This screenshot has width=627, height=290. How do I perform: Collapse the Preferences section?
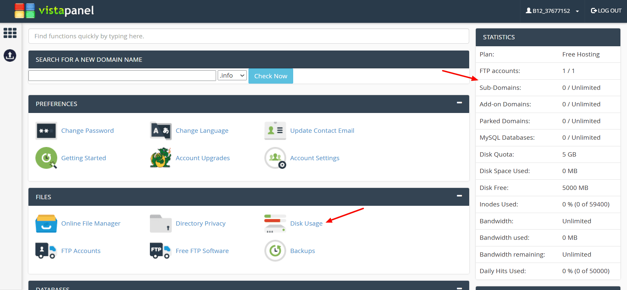click(459, 103)
